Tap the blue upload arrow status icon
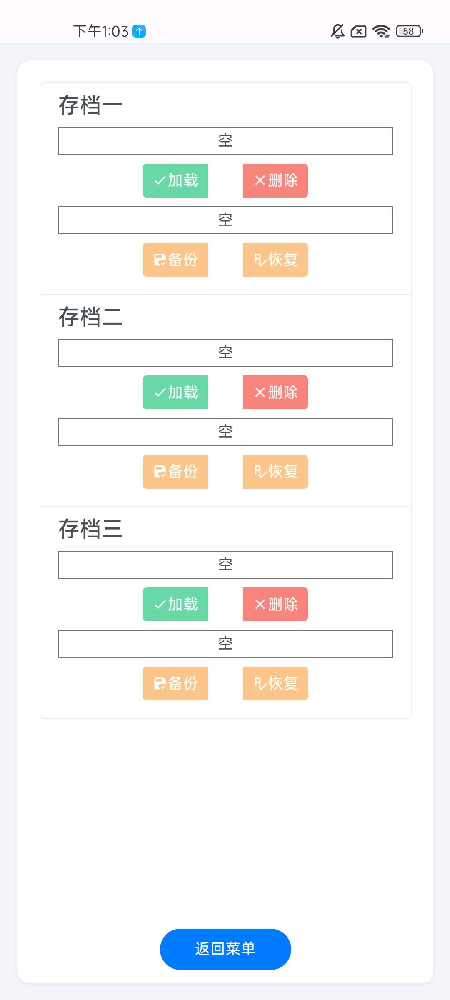Image resolution: width=450 pixels, height=1000 pixels. click(x=139, y=31)
